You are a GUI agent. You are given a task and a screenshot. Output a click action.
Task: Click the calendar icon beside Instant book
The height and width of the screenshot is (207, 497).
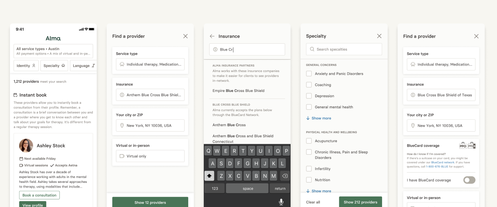pos(15,95)
